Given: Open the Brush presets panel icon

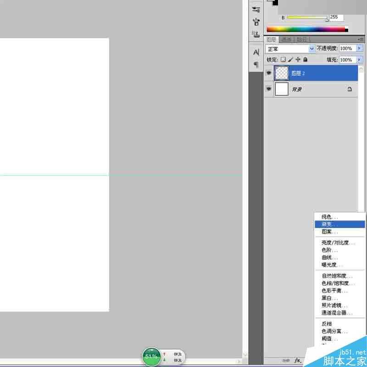Looking at the screenshot, I should pos(256,9).
